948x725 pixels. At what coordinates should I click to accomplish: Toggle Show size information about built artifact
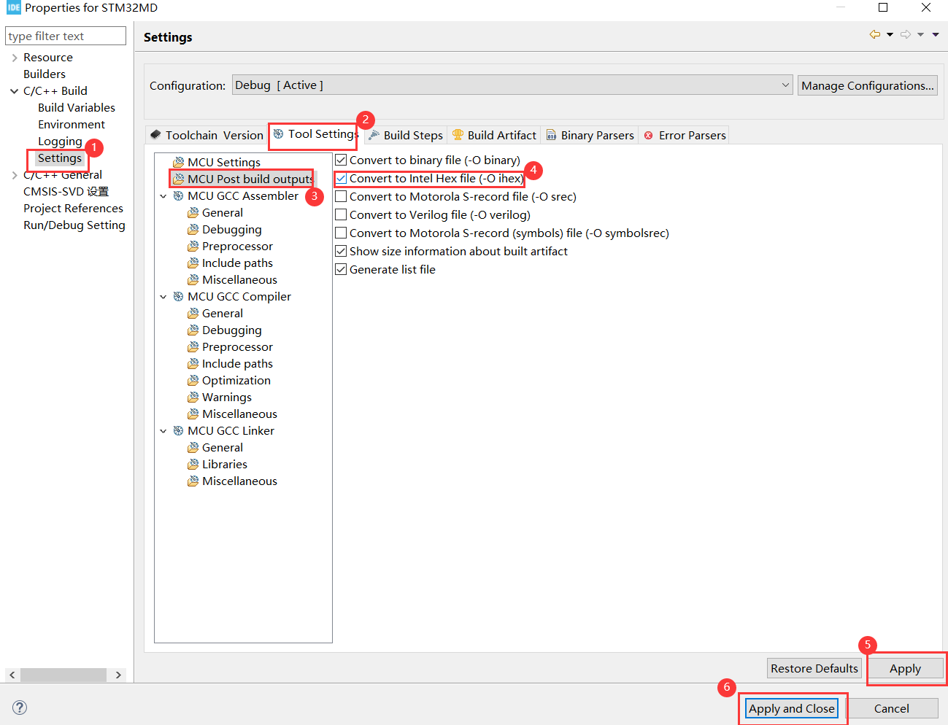[341, 251]
